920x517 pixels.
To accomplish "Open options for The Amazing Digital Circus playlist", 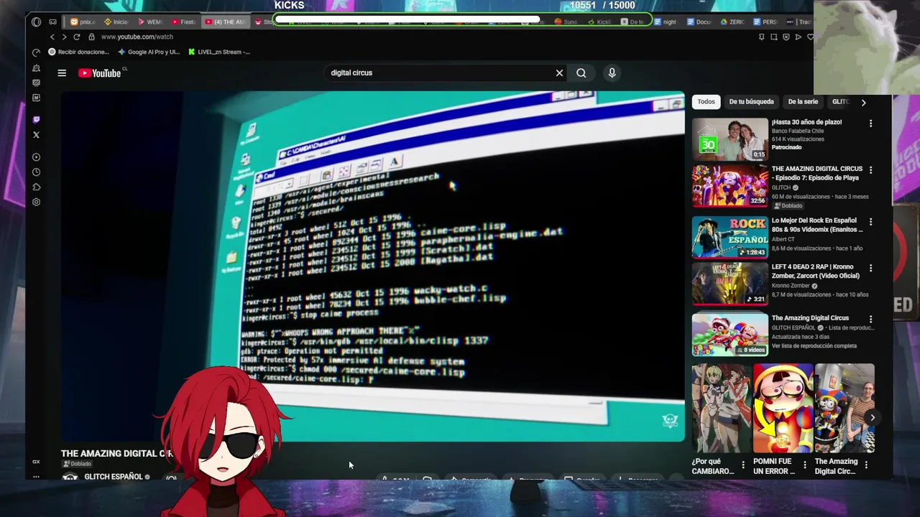I will [870, 320].
